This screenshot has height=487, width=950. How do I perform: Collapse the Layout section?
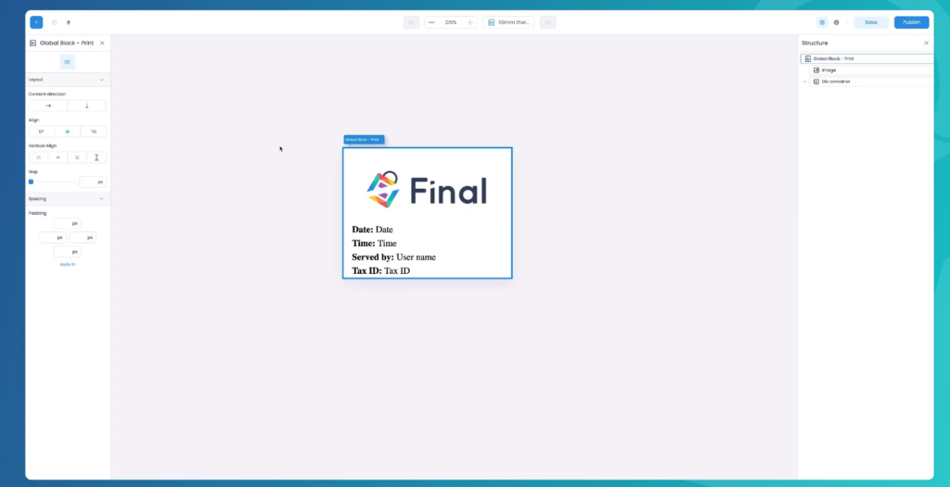tap(101, 80)
